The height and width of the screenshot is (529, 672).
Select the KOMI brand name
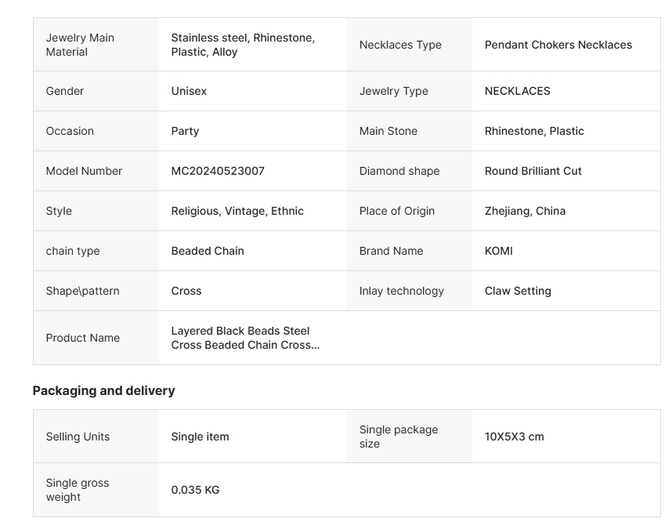pos(499,251)
